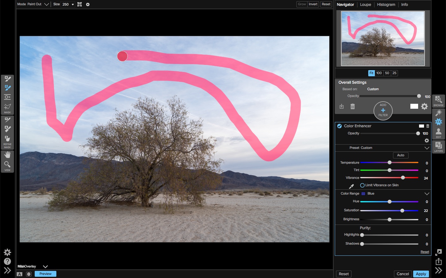Click the Saturation slider handle
This screenshot has height=278, width=446.
point(402,211)
